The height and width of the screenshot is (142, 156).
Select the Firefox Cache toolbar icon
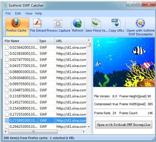click(16, 23)
